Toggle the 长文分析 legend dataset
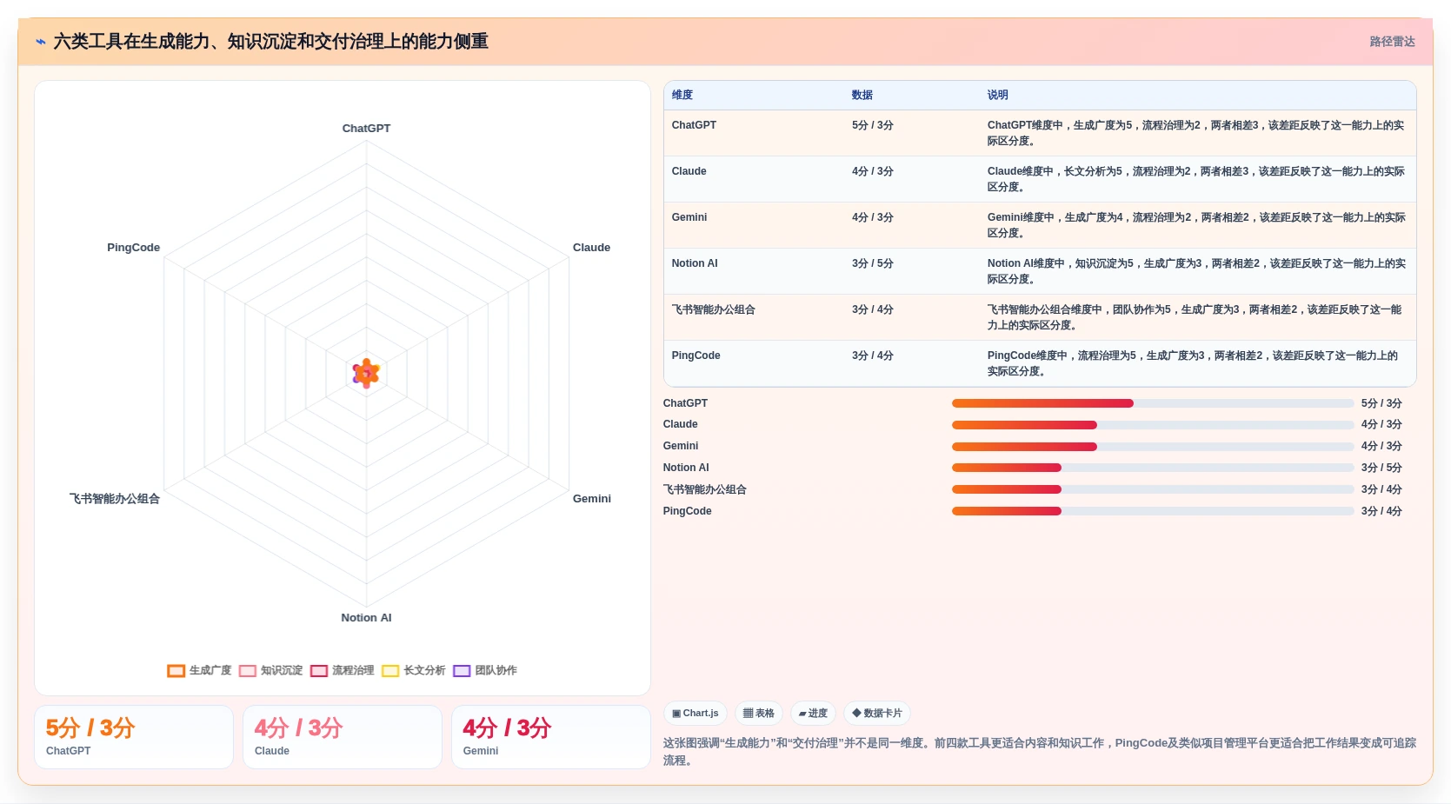 [414, 670]
